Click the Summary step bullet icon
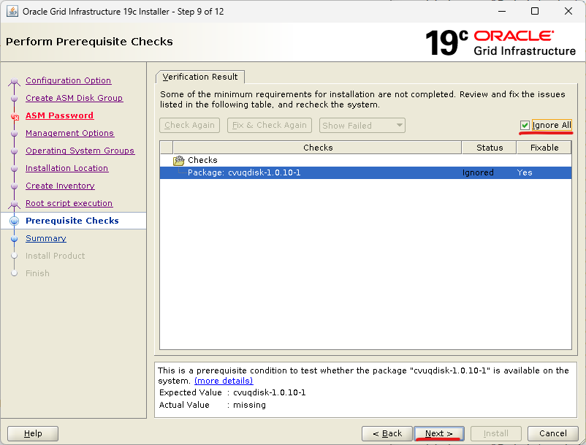The height and width of the screenshot is (445, 586). (14, 238)
